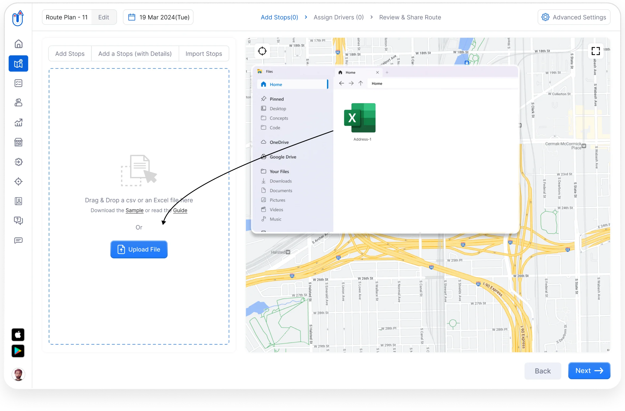
Task: Click the Assign Drivers step in workflow
Action: tap(338, 17)
